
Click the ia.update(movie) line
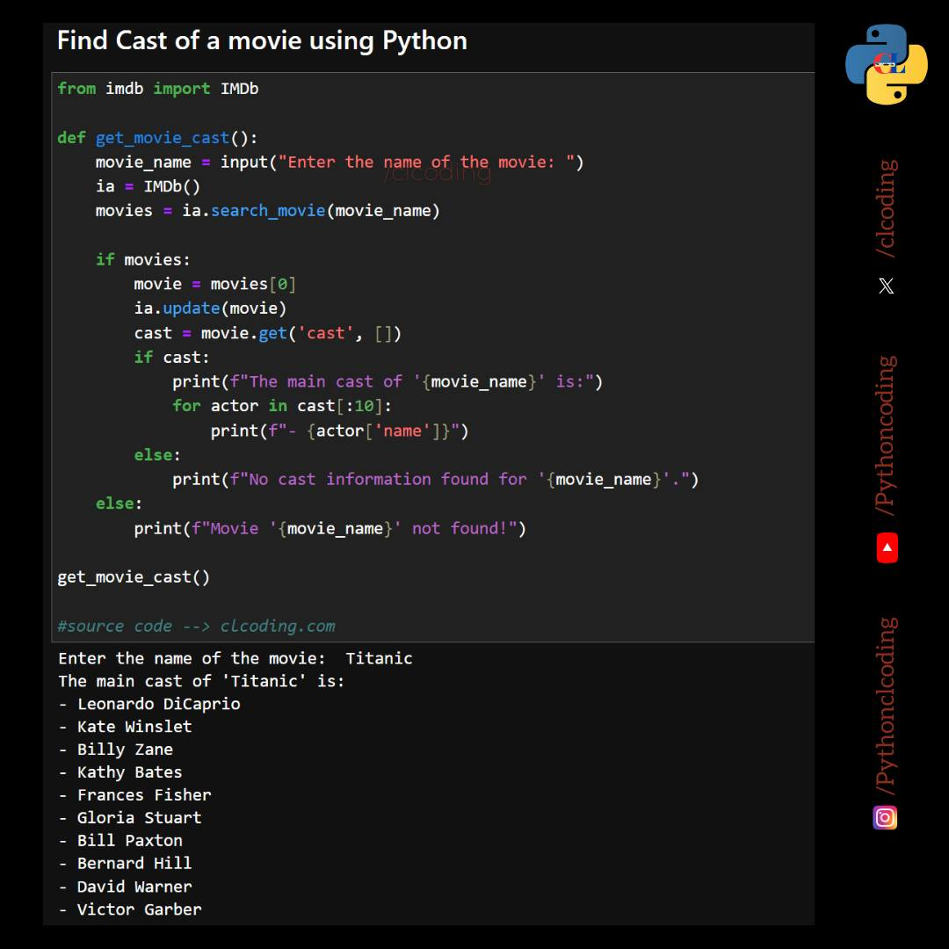[x=210, y=308]
